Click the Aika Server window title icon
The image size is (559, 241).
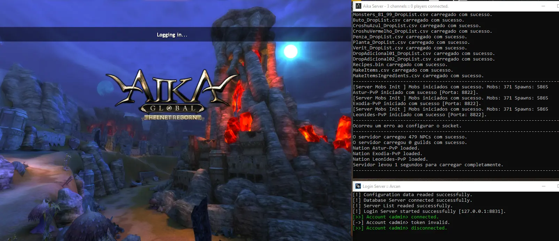click(358, 6)
